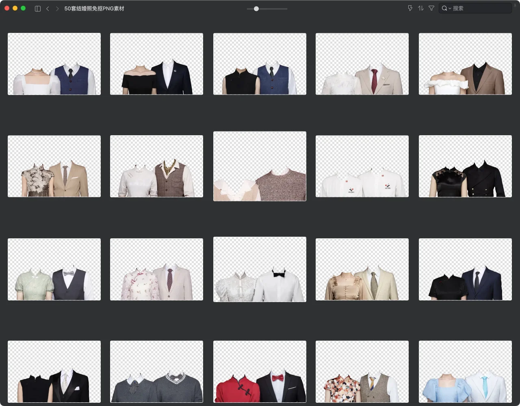
Task: Expand the search options dropdown arrow
Action: click(x=450, y=9)
